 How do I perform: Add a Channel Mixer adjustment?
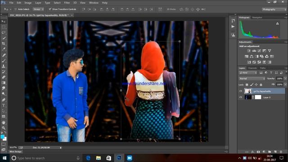(x=267, y=56)
